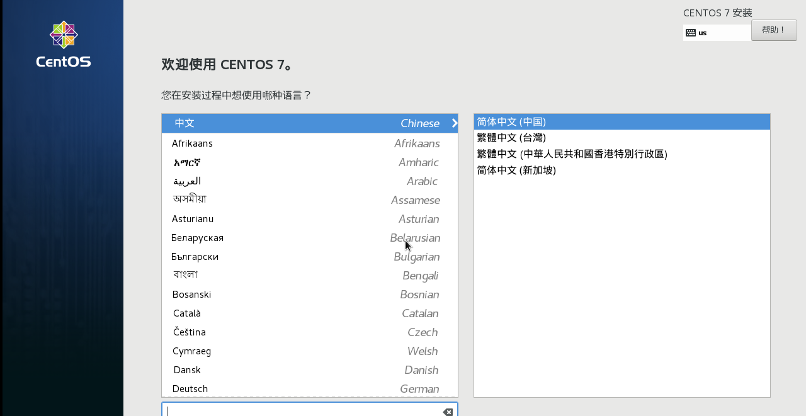Click the keyboard layout icon
The height and width of the screenshot is (416, 806).
[691, 33]
